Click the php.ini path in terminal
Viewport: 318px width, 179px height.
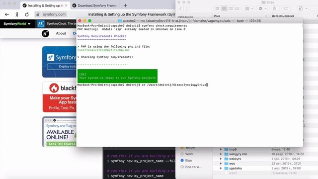click(103, 50)
